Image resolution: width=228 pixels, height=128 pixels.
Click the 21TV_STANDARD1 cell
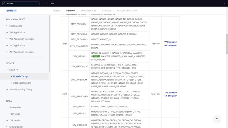pyautogui.click(x=79, y=46)
